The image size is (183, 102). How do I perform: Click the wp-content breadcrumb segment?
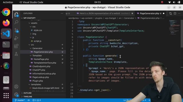[x=87, y=18]
